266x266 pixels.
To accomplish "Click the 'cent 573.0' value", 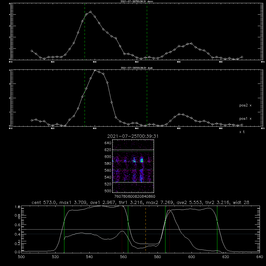I will click(x=44, y=202).
